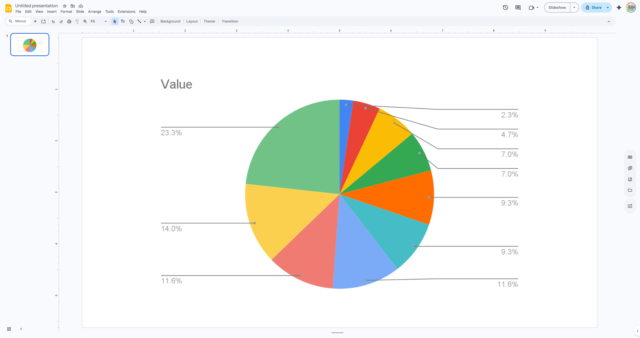The image size is (640, 338).
Task: Select the text box tool
Action: (123, 22)
